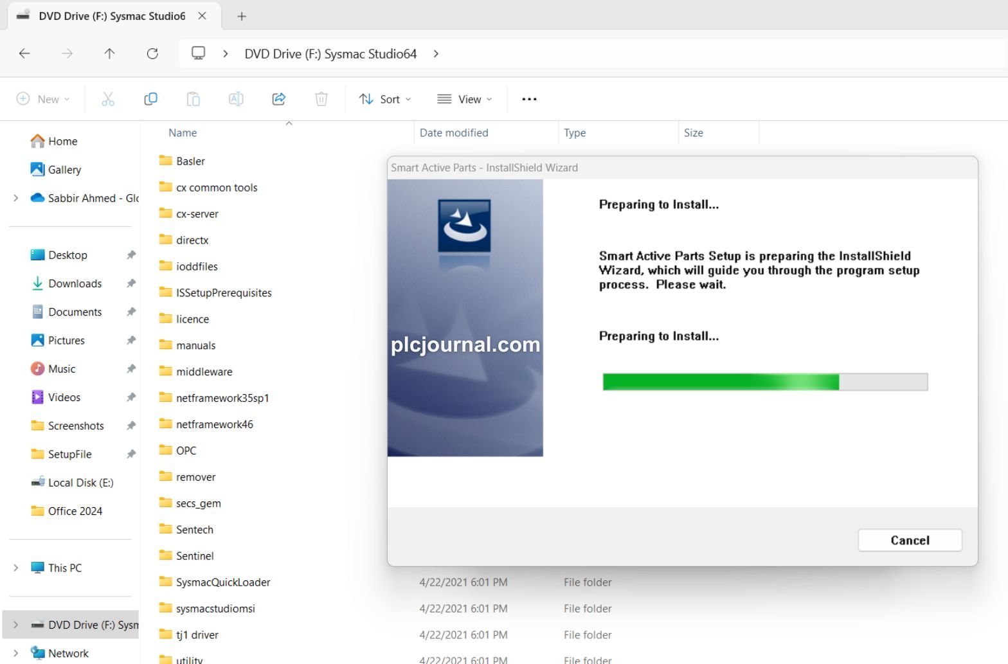Click the Cut scissors icon

[x=108, y=99]
